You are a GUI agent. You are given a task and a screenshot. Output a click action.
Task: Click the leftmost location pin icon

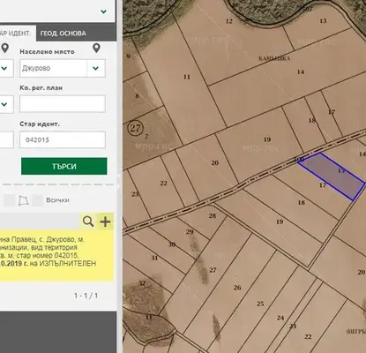[5, 49]
